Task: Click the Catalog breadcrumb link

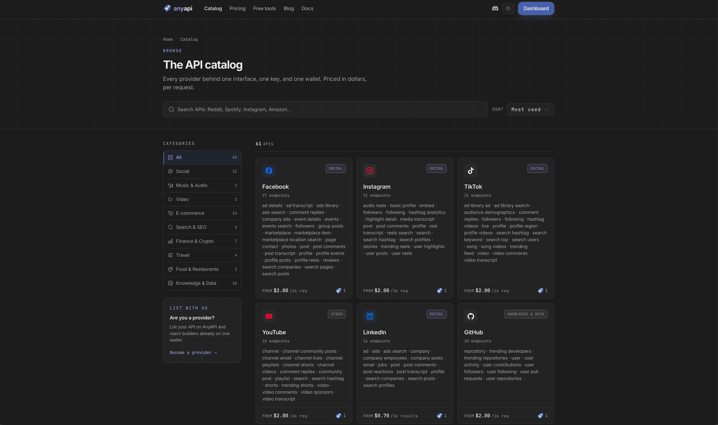Action: coord(189,39)
